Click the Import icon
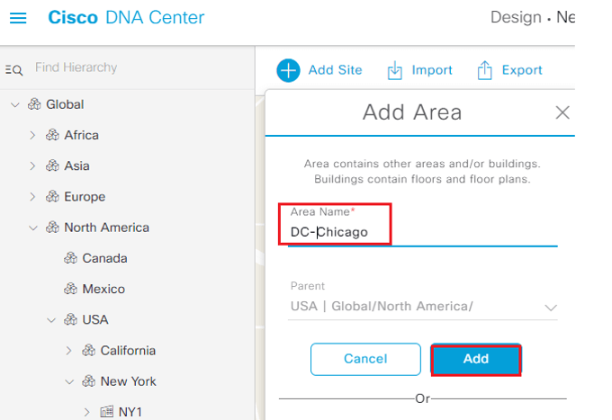This screenshot has height=420, width=612. [394, 70]
